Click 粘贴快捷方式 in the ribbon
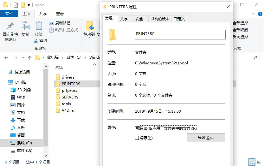This screenshot has width=264, height=166. [63, 30]
